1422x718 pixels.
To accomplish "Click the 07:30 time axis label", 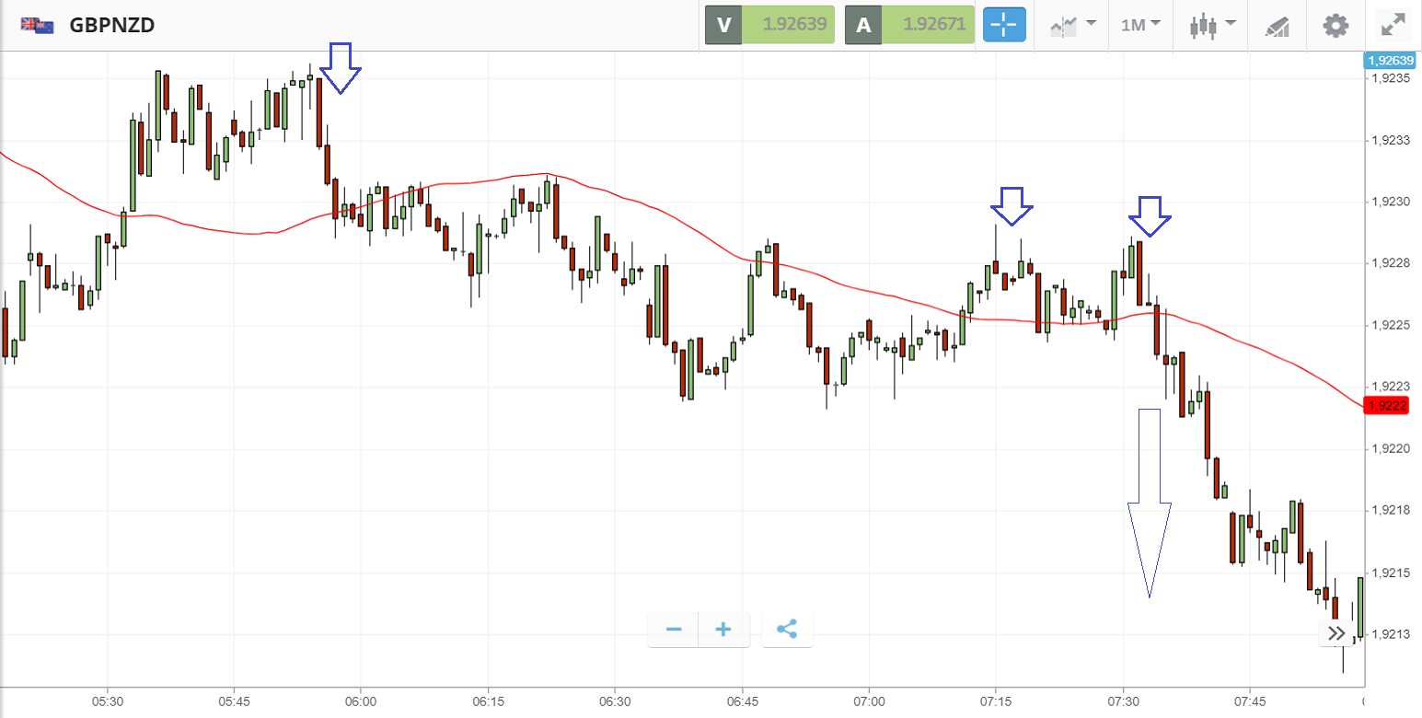I will (x=1123, y=701).
